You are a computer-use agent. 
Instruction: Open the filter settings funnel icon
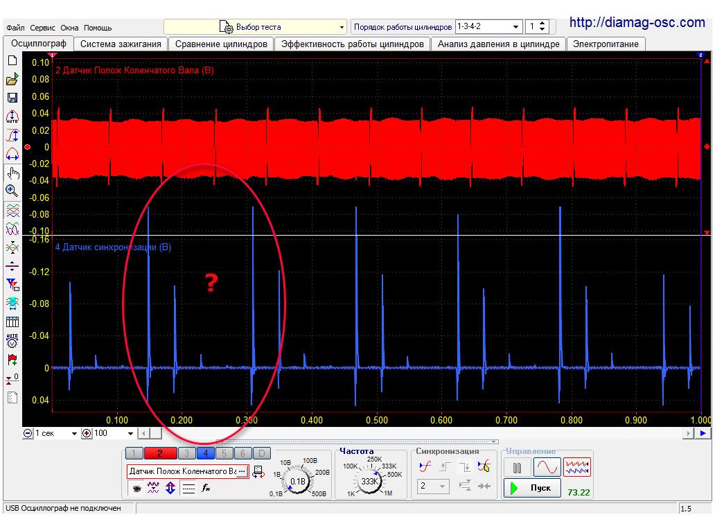(12, 284)
